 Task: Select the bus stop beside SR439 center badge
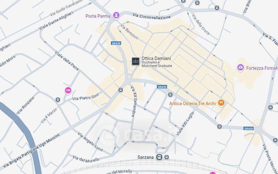pos(170,94)
